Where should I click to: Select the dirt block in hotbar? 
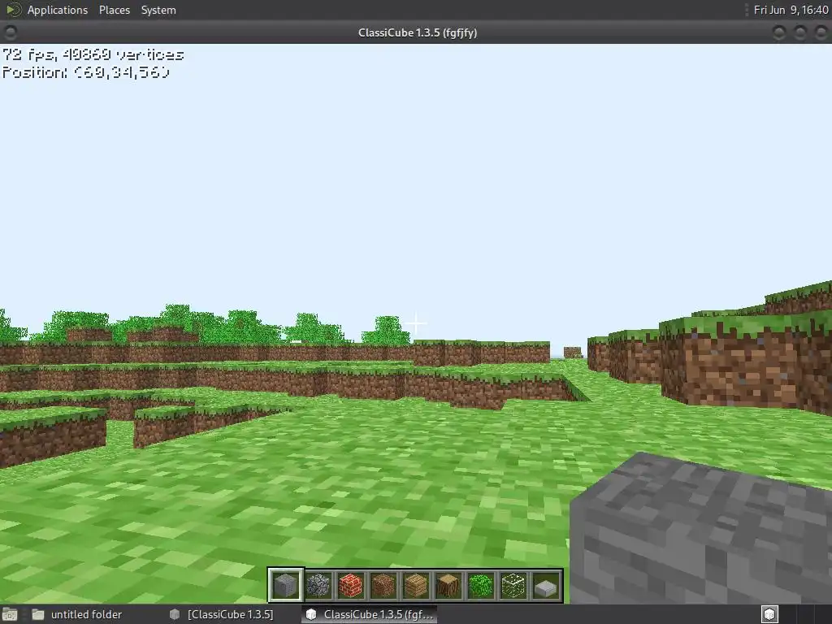point(383,585)
